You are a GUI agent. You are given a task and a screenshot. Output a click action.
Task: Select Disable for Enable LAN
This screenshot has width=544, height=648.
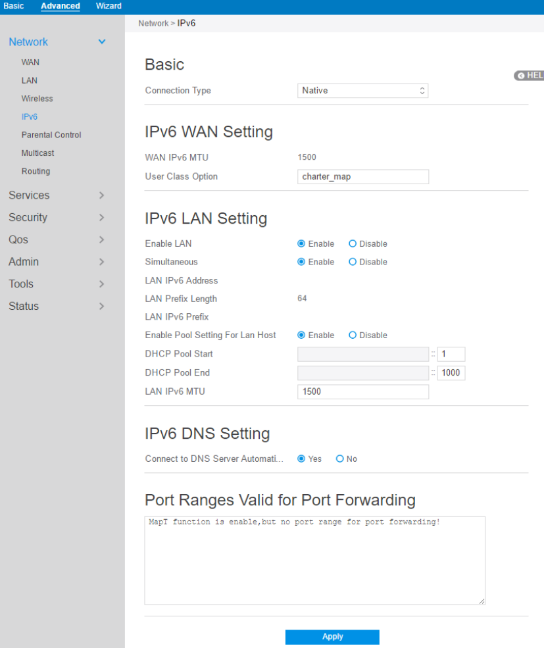pos(353,244)
